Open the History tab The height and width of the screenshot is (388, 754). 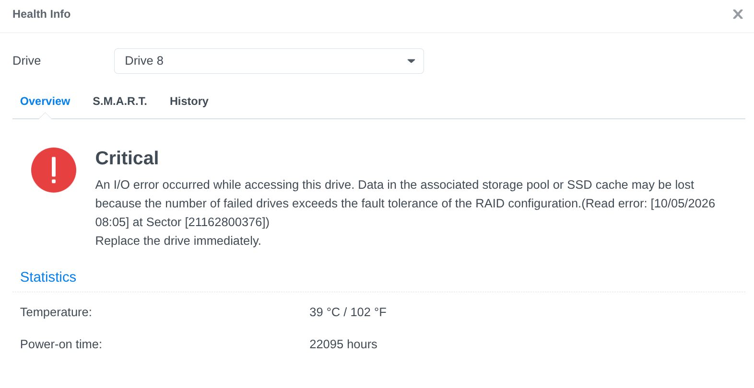pyautogui.click(x=189, y=101)
